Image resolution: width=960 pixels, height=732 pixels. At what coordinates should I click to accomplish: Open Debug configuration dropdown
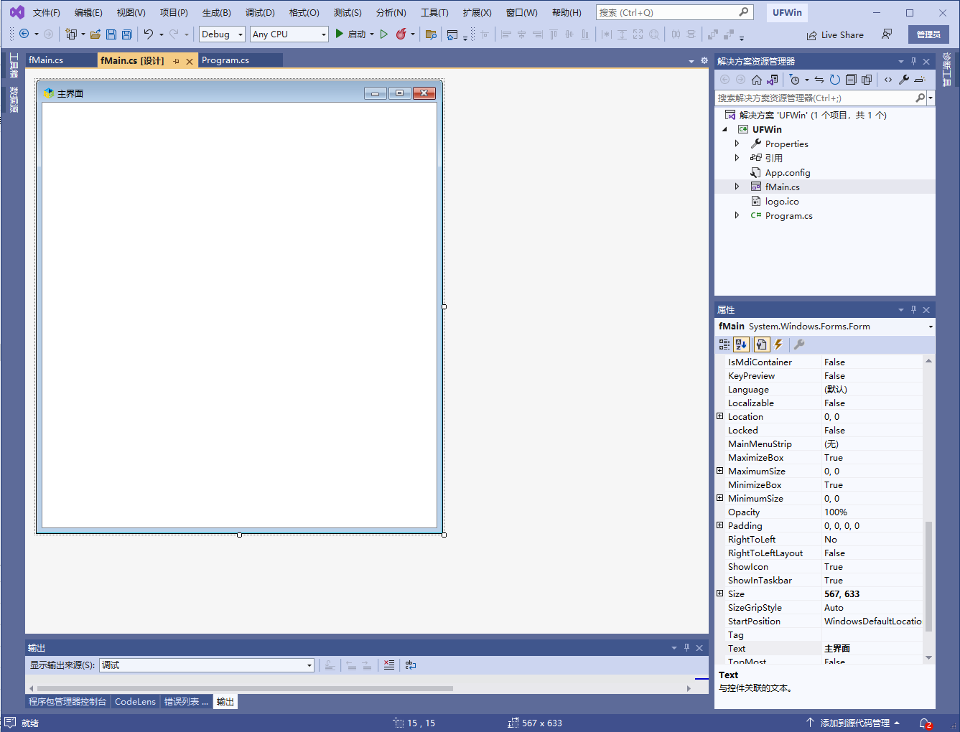point(222,34)
